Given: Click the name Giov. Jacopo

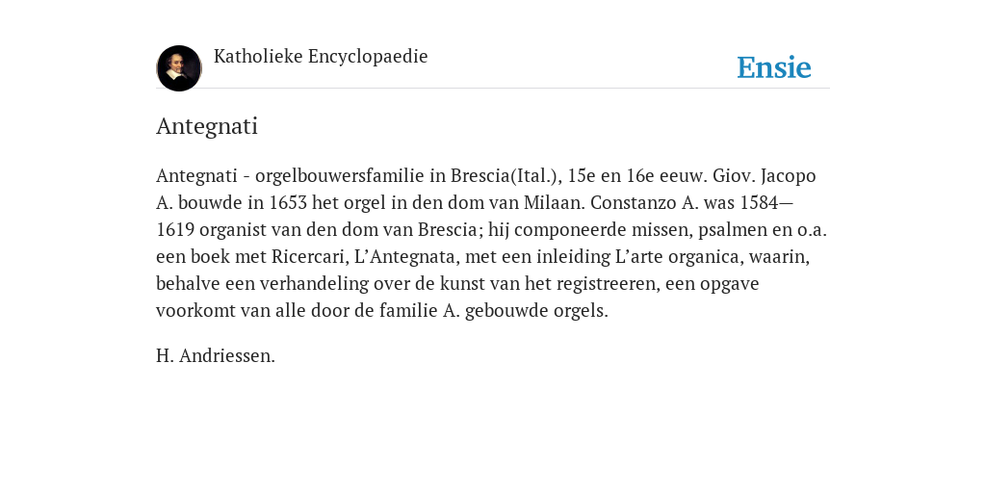Looking at the screenshot, I should pos(764,176).
